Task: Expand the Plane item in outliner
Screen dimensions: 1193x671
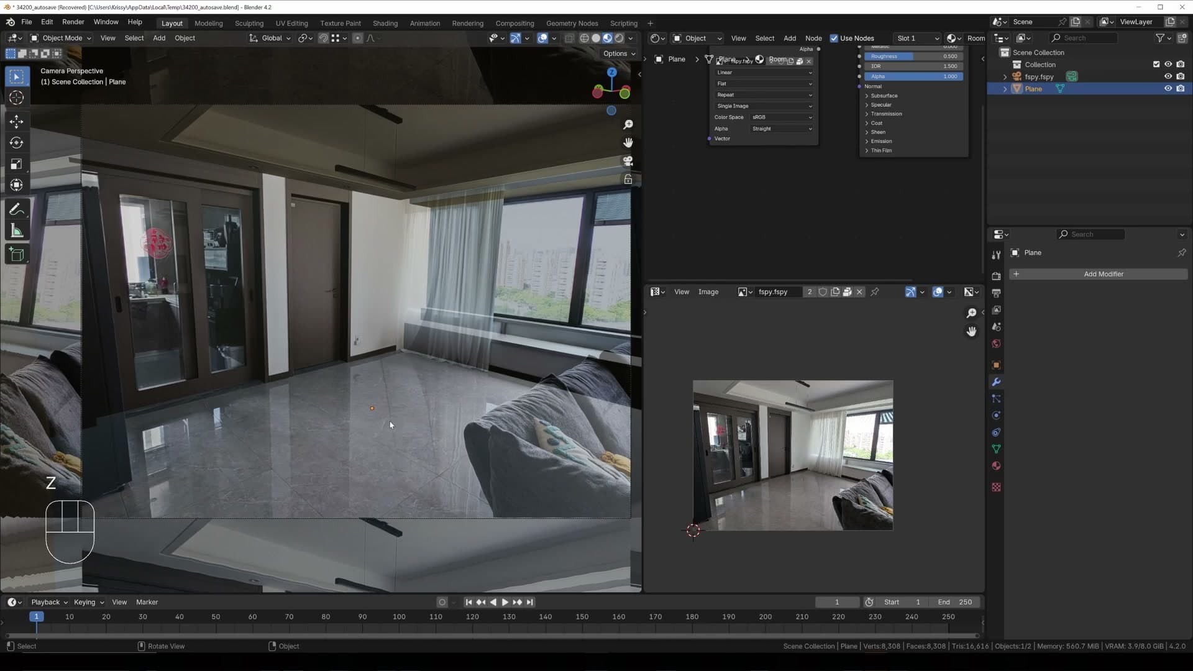Action: 1005,89
